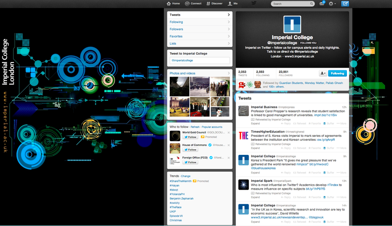
Task: Dismiss House of Commons suggestion
Action: point(229,145)
